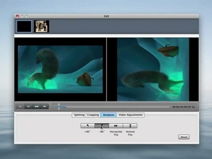Select the first black clip thumbnail
The width and height of the screenshot is (212, 159).
(24, 26)
